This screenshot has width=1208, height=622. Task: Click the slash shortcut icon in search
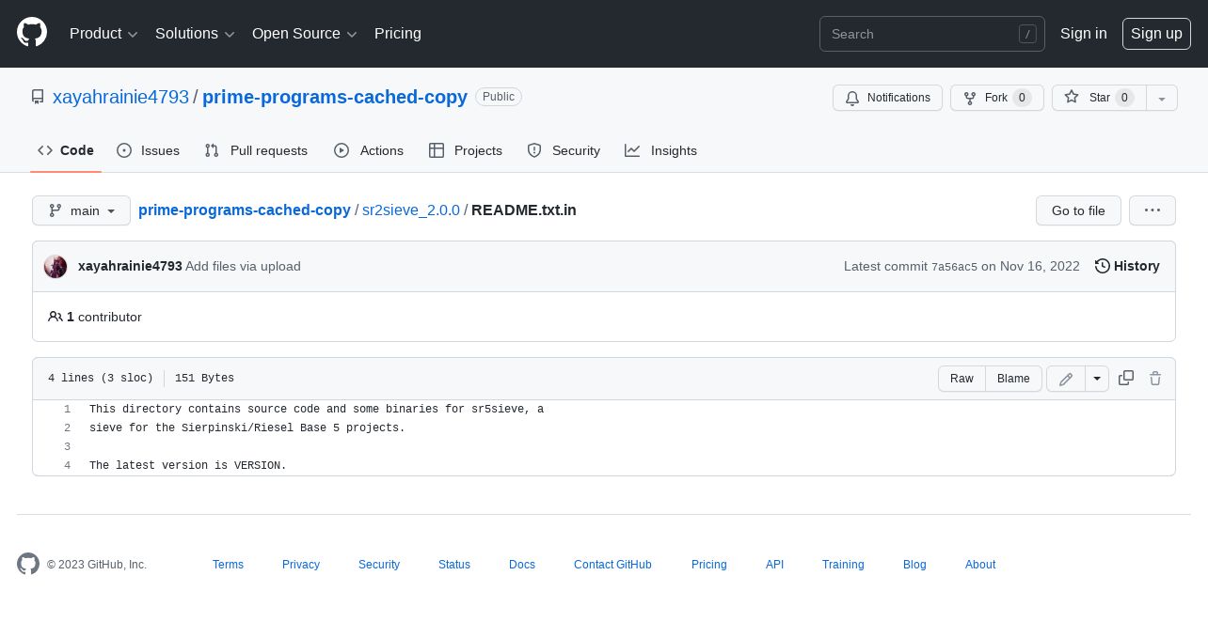point(1027,34)
